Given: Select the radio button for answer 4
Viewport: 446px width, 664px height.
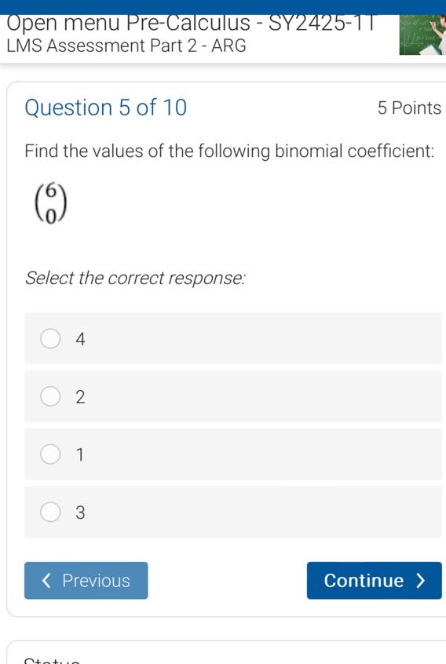Looking at the screenshot, I should pyautogui.click(x=50, y=339).
